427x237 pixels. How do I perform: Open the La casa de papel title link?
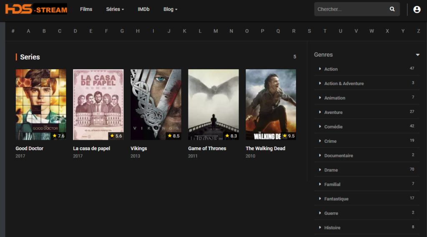point(91,149)
